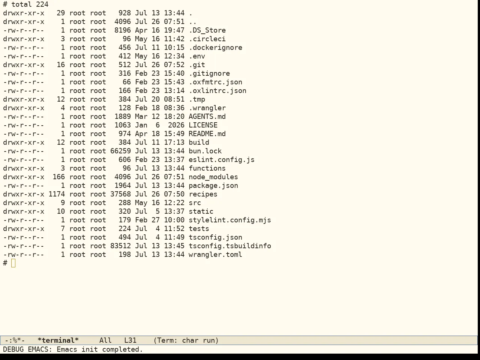Select the tsconfig.tsbuildinfo file name

point(230,246)
